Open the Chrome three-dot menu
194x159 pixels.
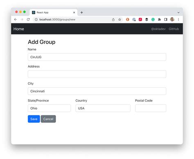[178, 20]
